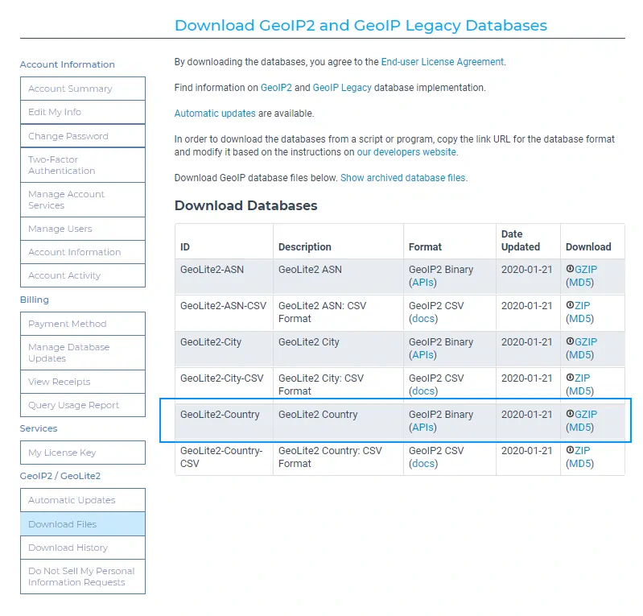Click 'GeoLite2 ASN: CSV Format' description cell
Image resolution: width=643 pixels, height=616 pixels.
click(x=338, y=312)
